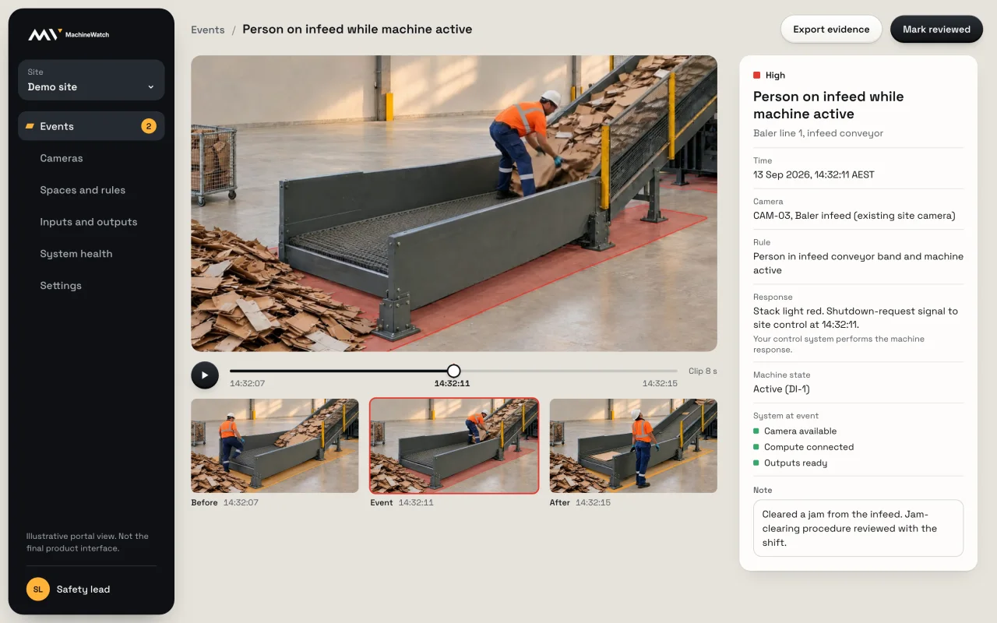Click the Events menu icon

point(30,126)
